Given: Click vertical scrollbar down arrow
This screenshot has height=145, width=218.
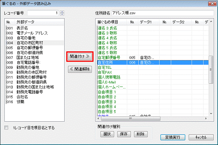Looking at the screenshot, I should (x=211, y=114).
